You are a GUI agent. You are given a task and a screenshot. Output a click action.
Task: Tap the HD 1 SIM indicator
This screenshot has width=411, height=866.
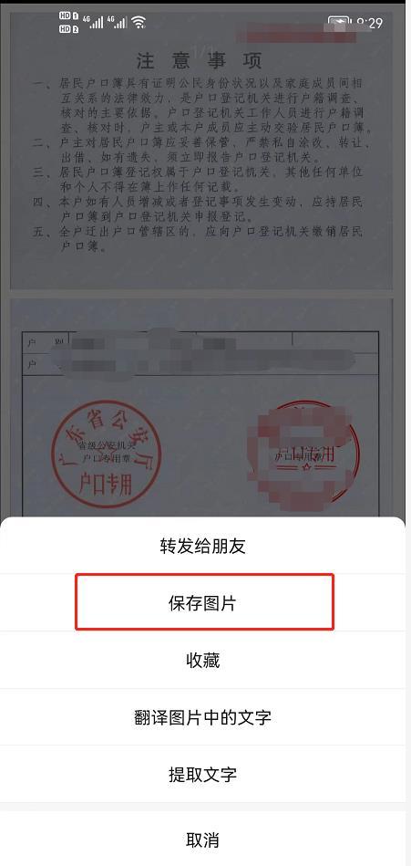coord(69,16)
